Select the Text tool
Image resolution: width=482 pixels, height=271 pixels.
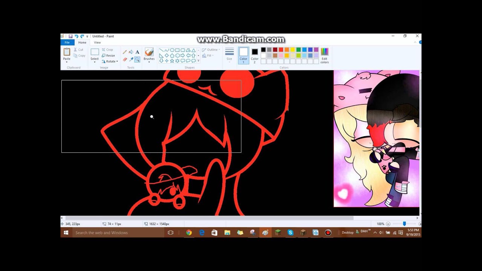coord(137,52)
